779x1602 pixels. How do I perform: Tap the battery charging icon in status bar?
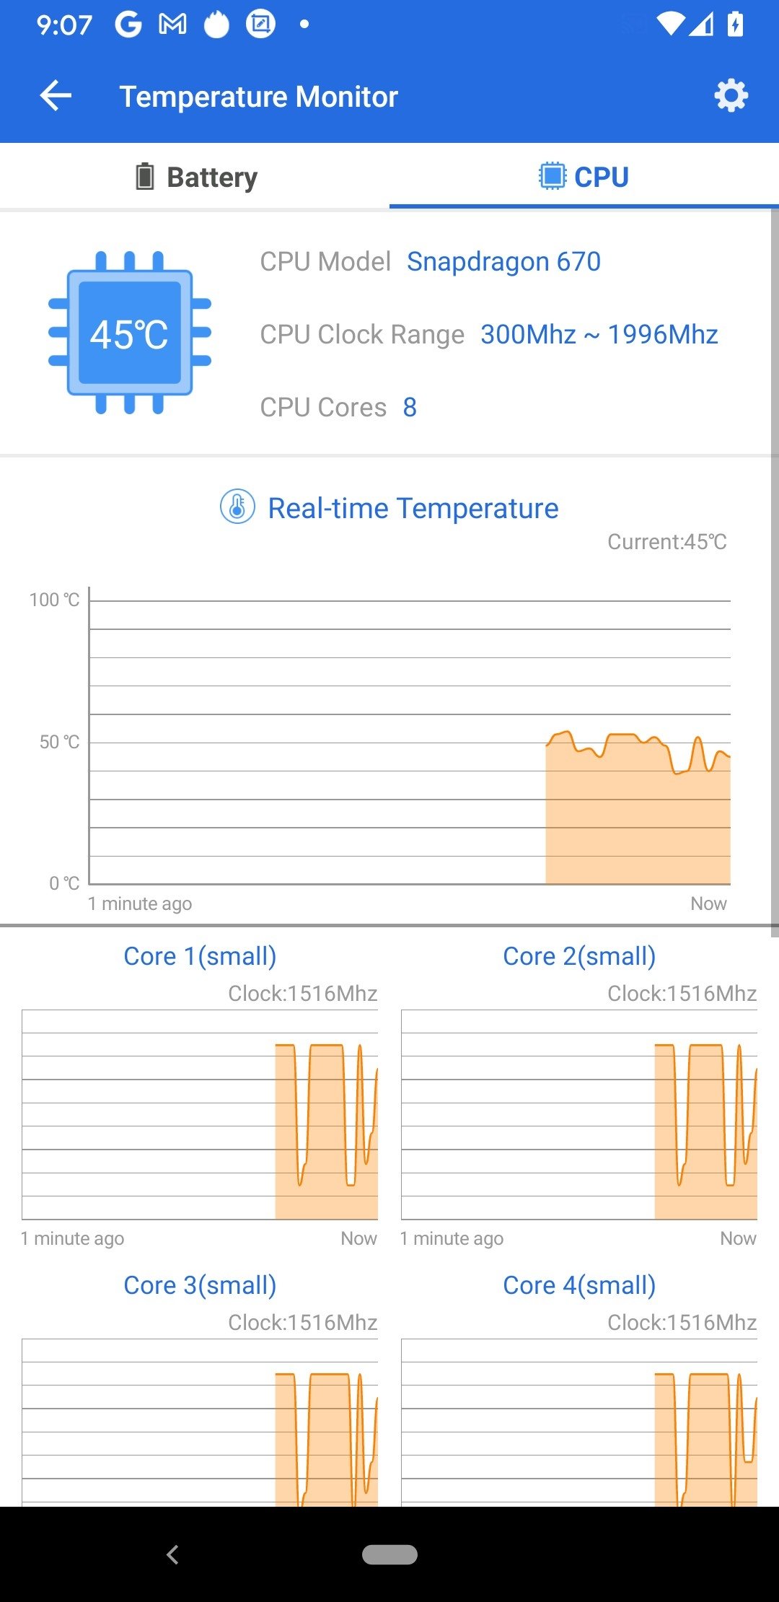735,25
